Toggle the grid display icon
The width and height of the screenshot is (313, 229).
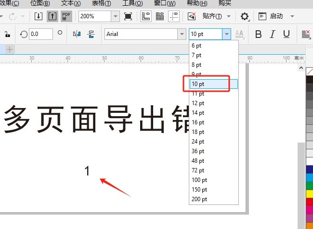(160, 16)
